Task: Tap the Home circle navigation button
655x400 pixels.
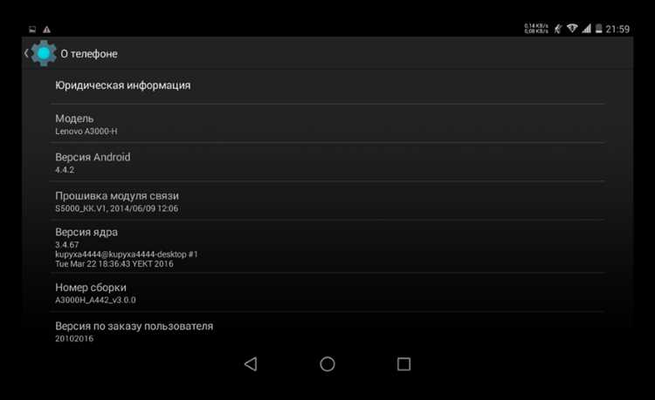Action: tap(327, 364)
